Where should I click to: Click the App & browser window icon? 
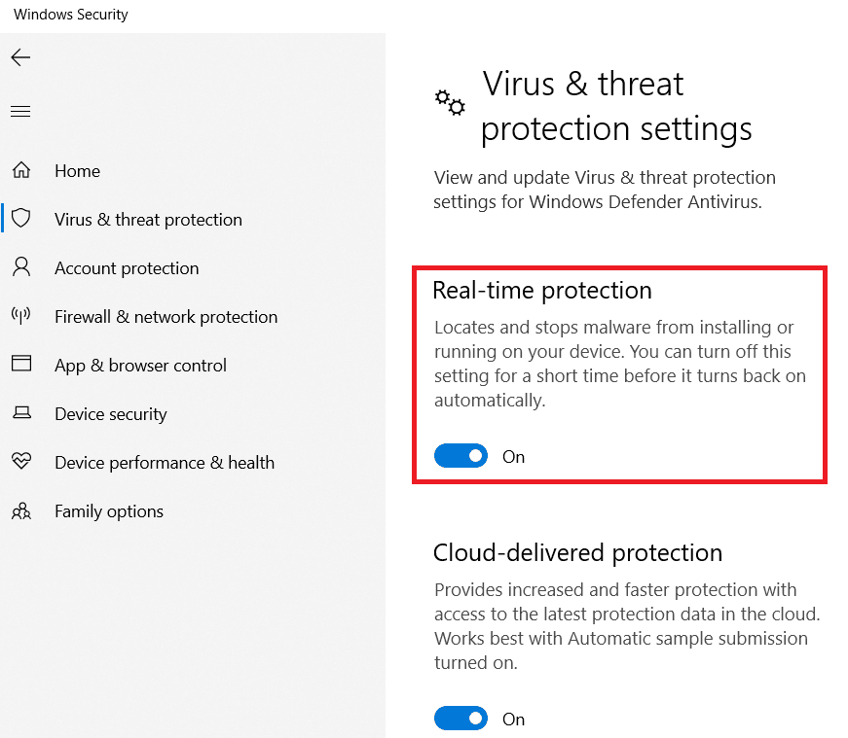point(20,365)
